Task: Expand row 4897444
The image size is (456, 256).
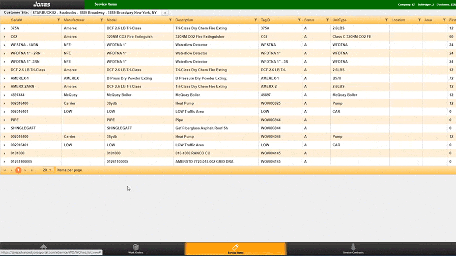Action: (x=5, y=95)
